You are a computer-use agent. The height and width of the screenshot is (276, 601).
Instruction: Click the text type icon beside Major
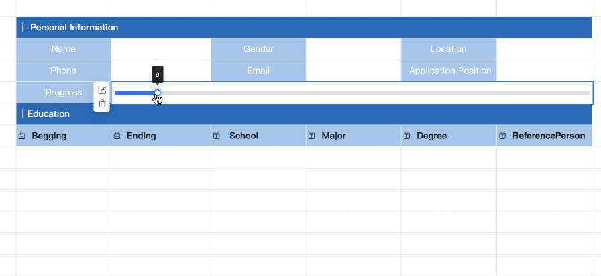click(x=312, y=136)
